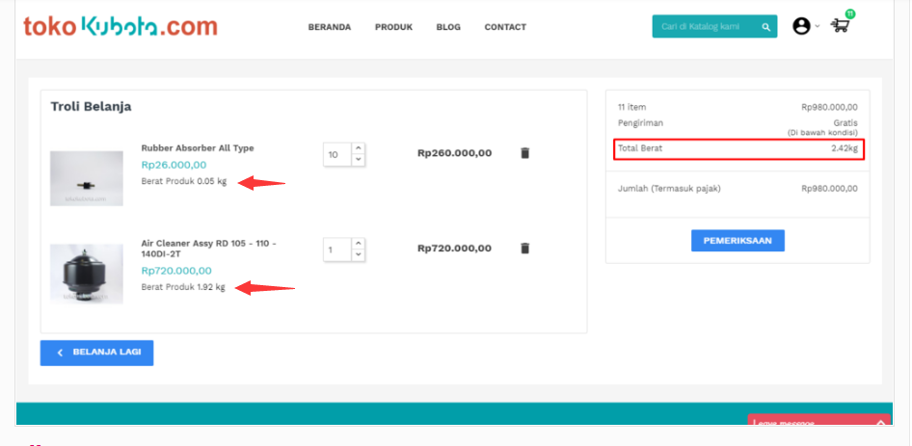Increase Air Cleaner Assy quantity
912x446 pixels.
pyautogui.click(x=359, y=244)
